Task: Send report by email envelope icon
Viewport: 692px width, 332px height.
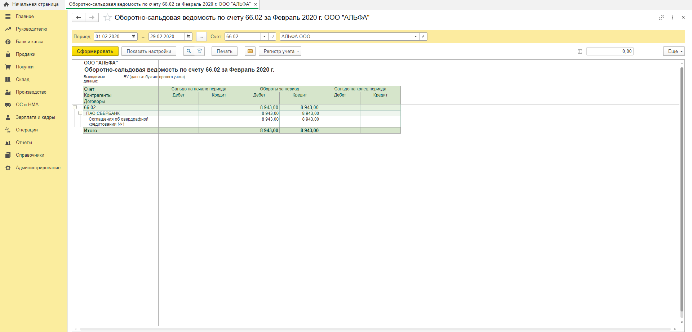Action: click(250, 51)
